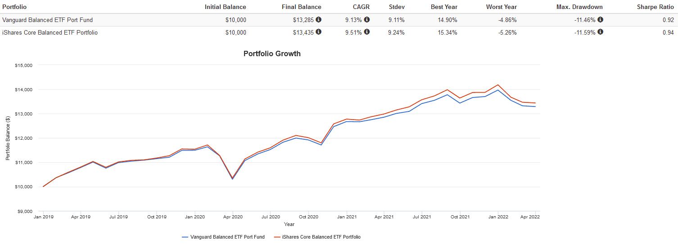Click the Jan 2022 x-axis label

tap(498, 217)
